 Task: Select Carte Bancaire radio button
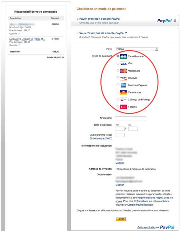tap(118, 56)
